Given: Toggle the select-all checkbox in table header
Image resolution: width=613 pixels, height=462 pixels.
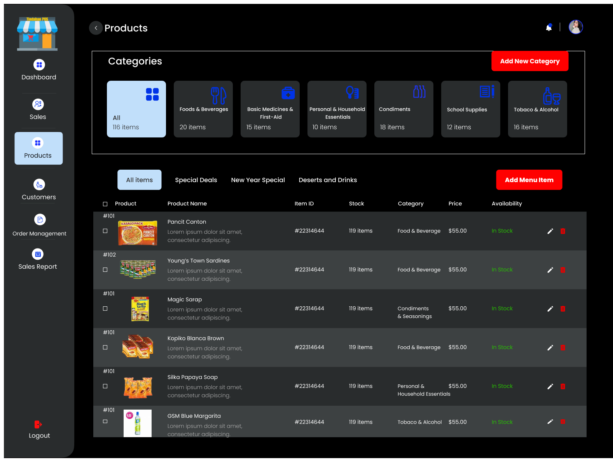Looking at the screenshot, I should 105,204.
